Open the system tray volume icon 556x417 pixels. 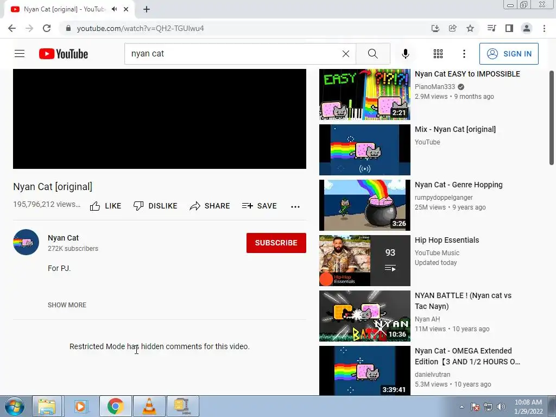coord(501,407)
